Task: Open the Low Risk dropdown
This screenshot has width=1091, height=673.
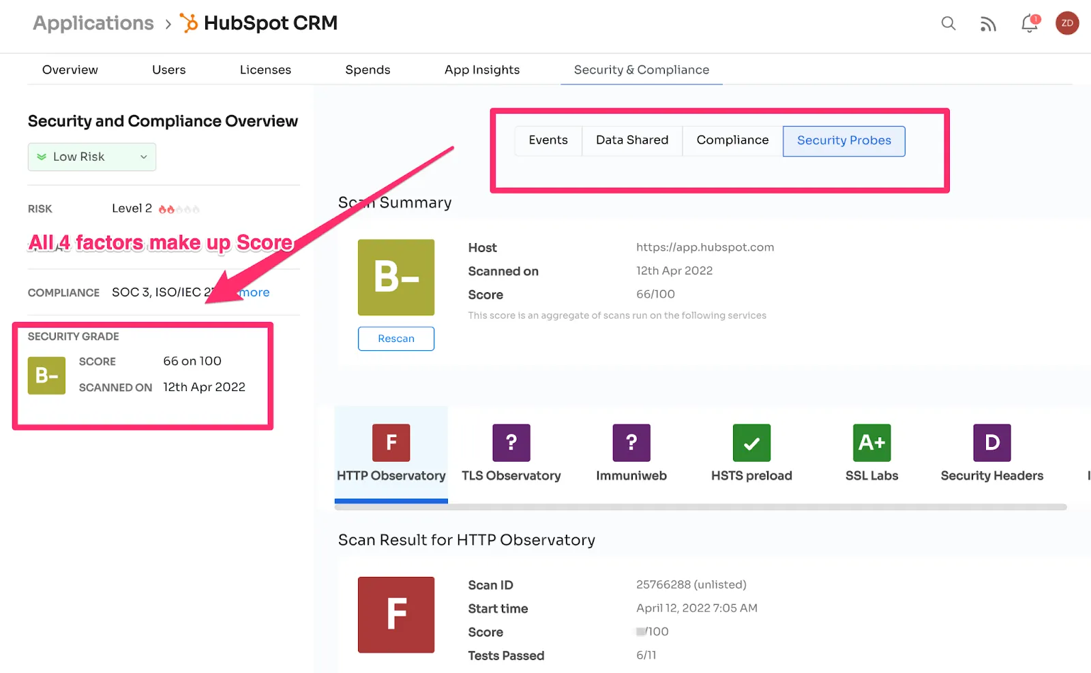Action: click(92, 157)
